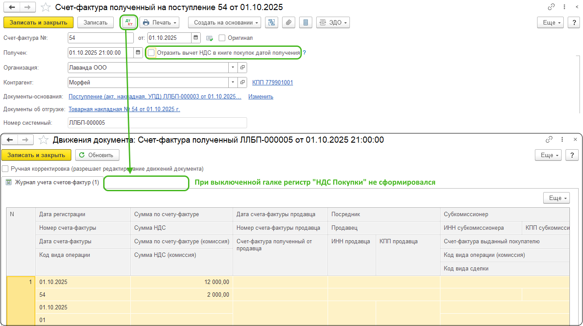Expand the Печать dropdown menu
Image resolution: width=583 pixels, height=326 pixels.
159,22
